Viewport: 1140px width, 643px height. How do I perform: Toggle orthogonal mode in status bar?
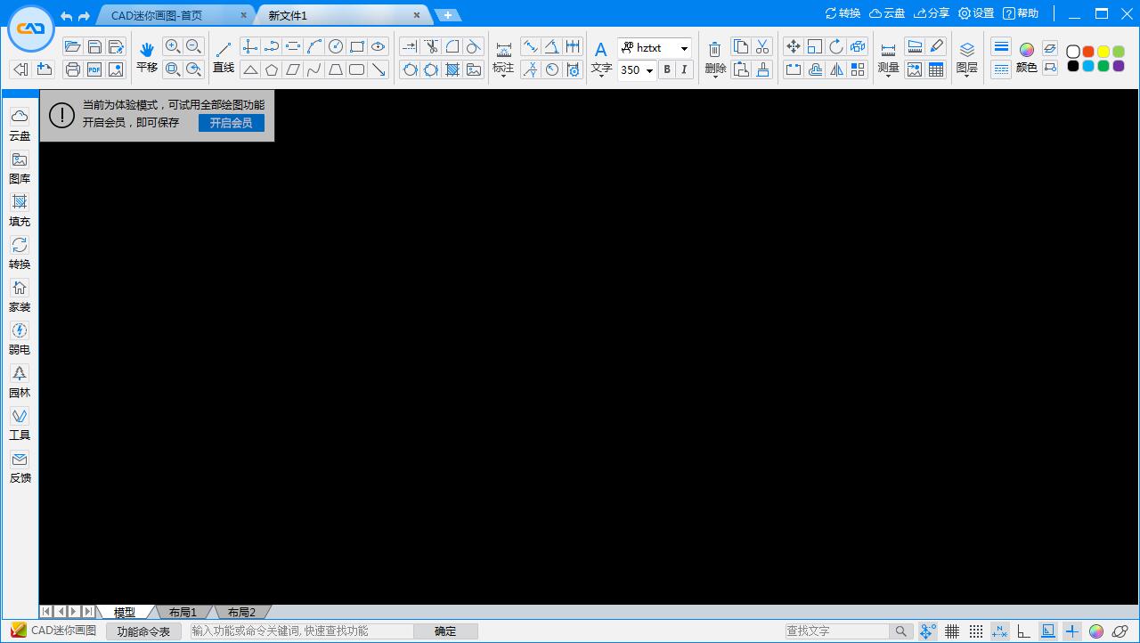click(1024, 631)
